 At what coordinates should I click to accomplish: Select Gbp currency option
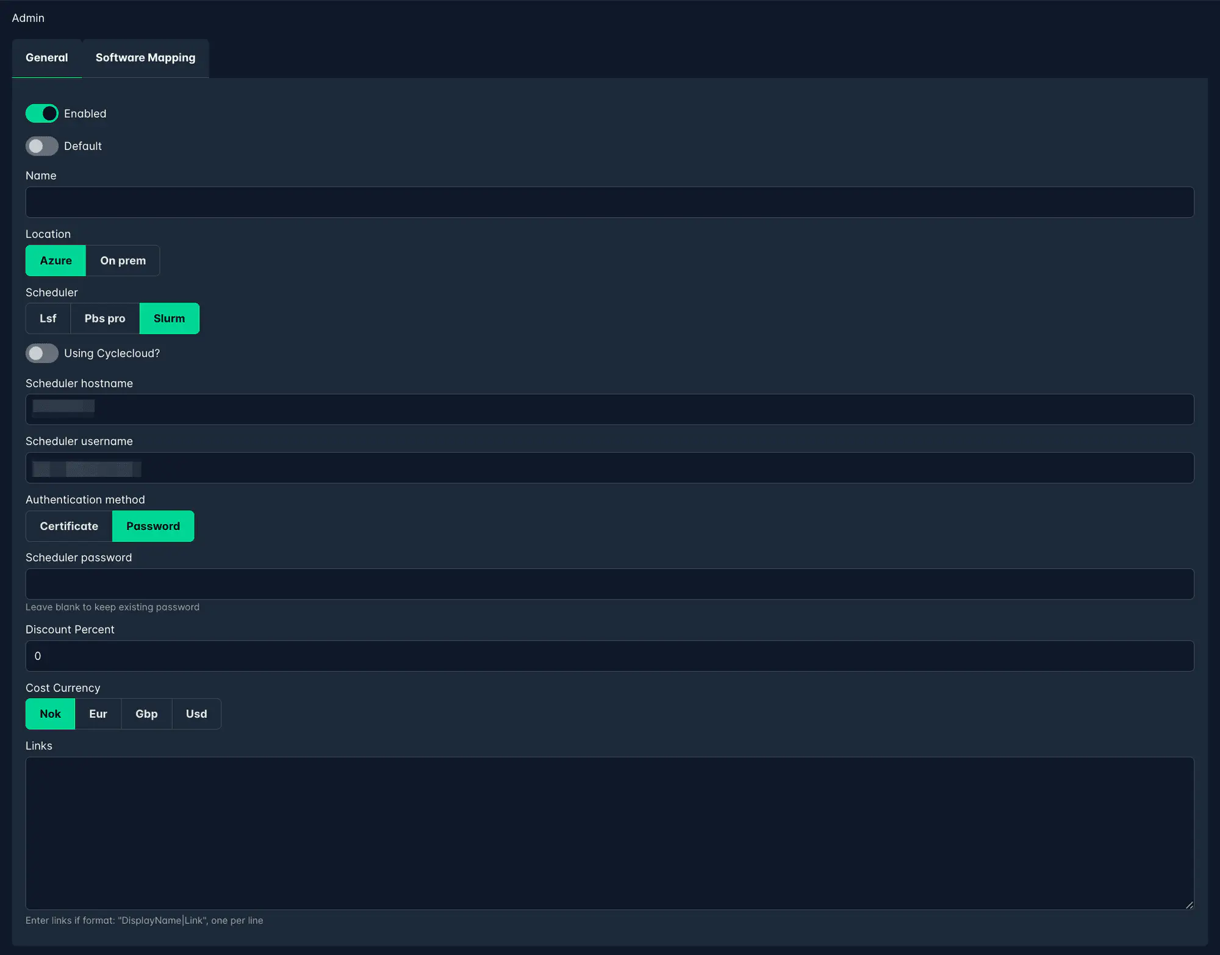(146, 714)
